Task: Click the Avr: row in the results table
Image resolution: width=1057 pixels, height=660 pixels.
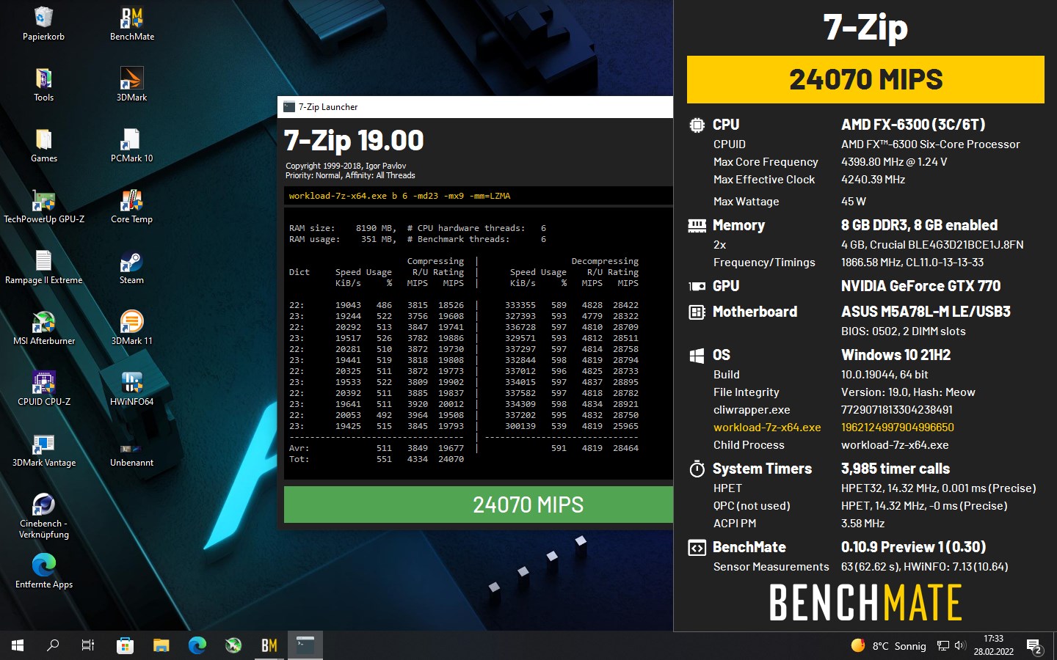Action: click(464, 448)
